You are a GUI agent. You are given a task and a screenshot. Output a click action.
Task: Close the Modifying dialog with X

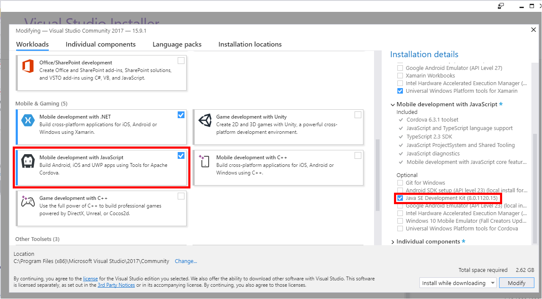point(534,30)
